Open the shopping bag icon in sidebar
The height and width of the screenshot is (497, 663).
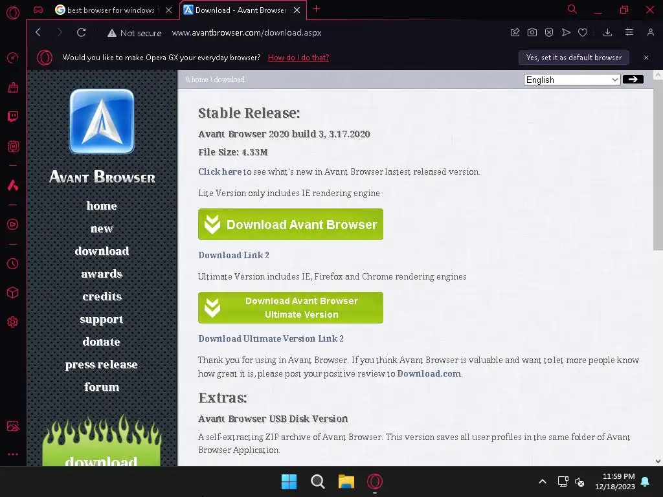click(13, 87)
